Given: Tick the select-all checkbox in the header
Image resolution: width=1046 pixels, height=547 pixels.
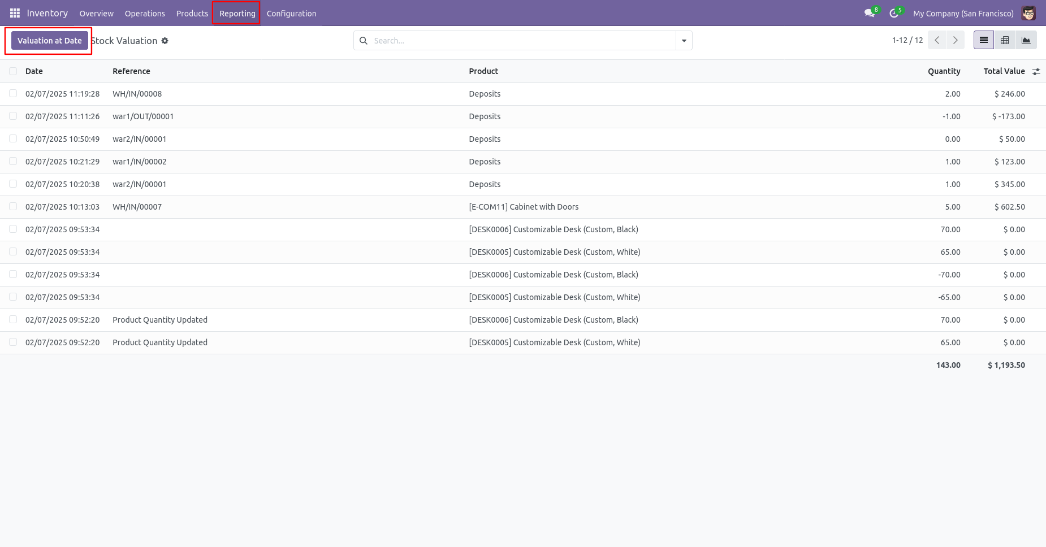Looking at the screenshot, I should tap(13, 71).
